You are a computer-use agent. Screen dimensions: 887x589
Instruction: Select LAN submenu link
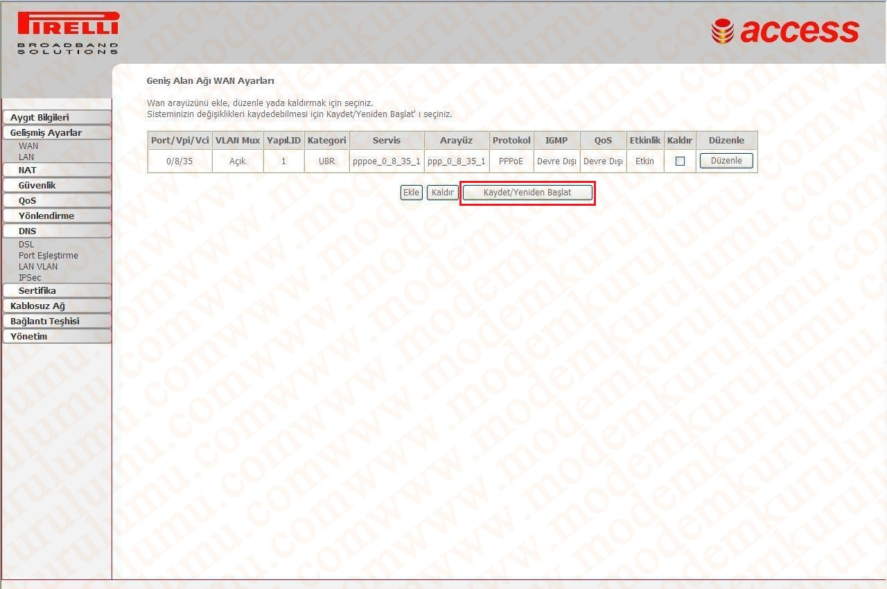26,157
